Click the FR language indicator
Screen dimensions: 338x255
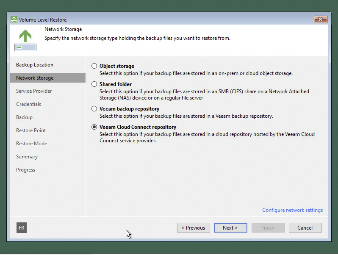pyautogui.click(x=22, y=227)
